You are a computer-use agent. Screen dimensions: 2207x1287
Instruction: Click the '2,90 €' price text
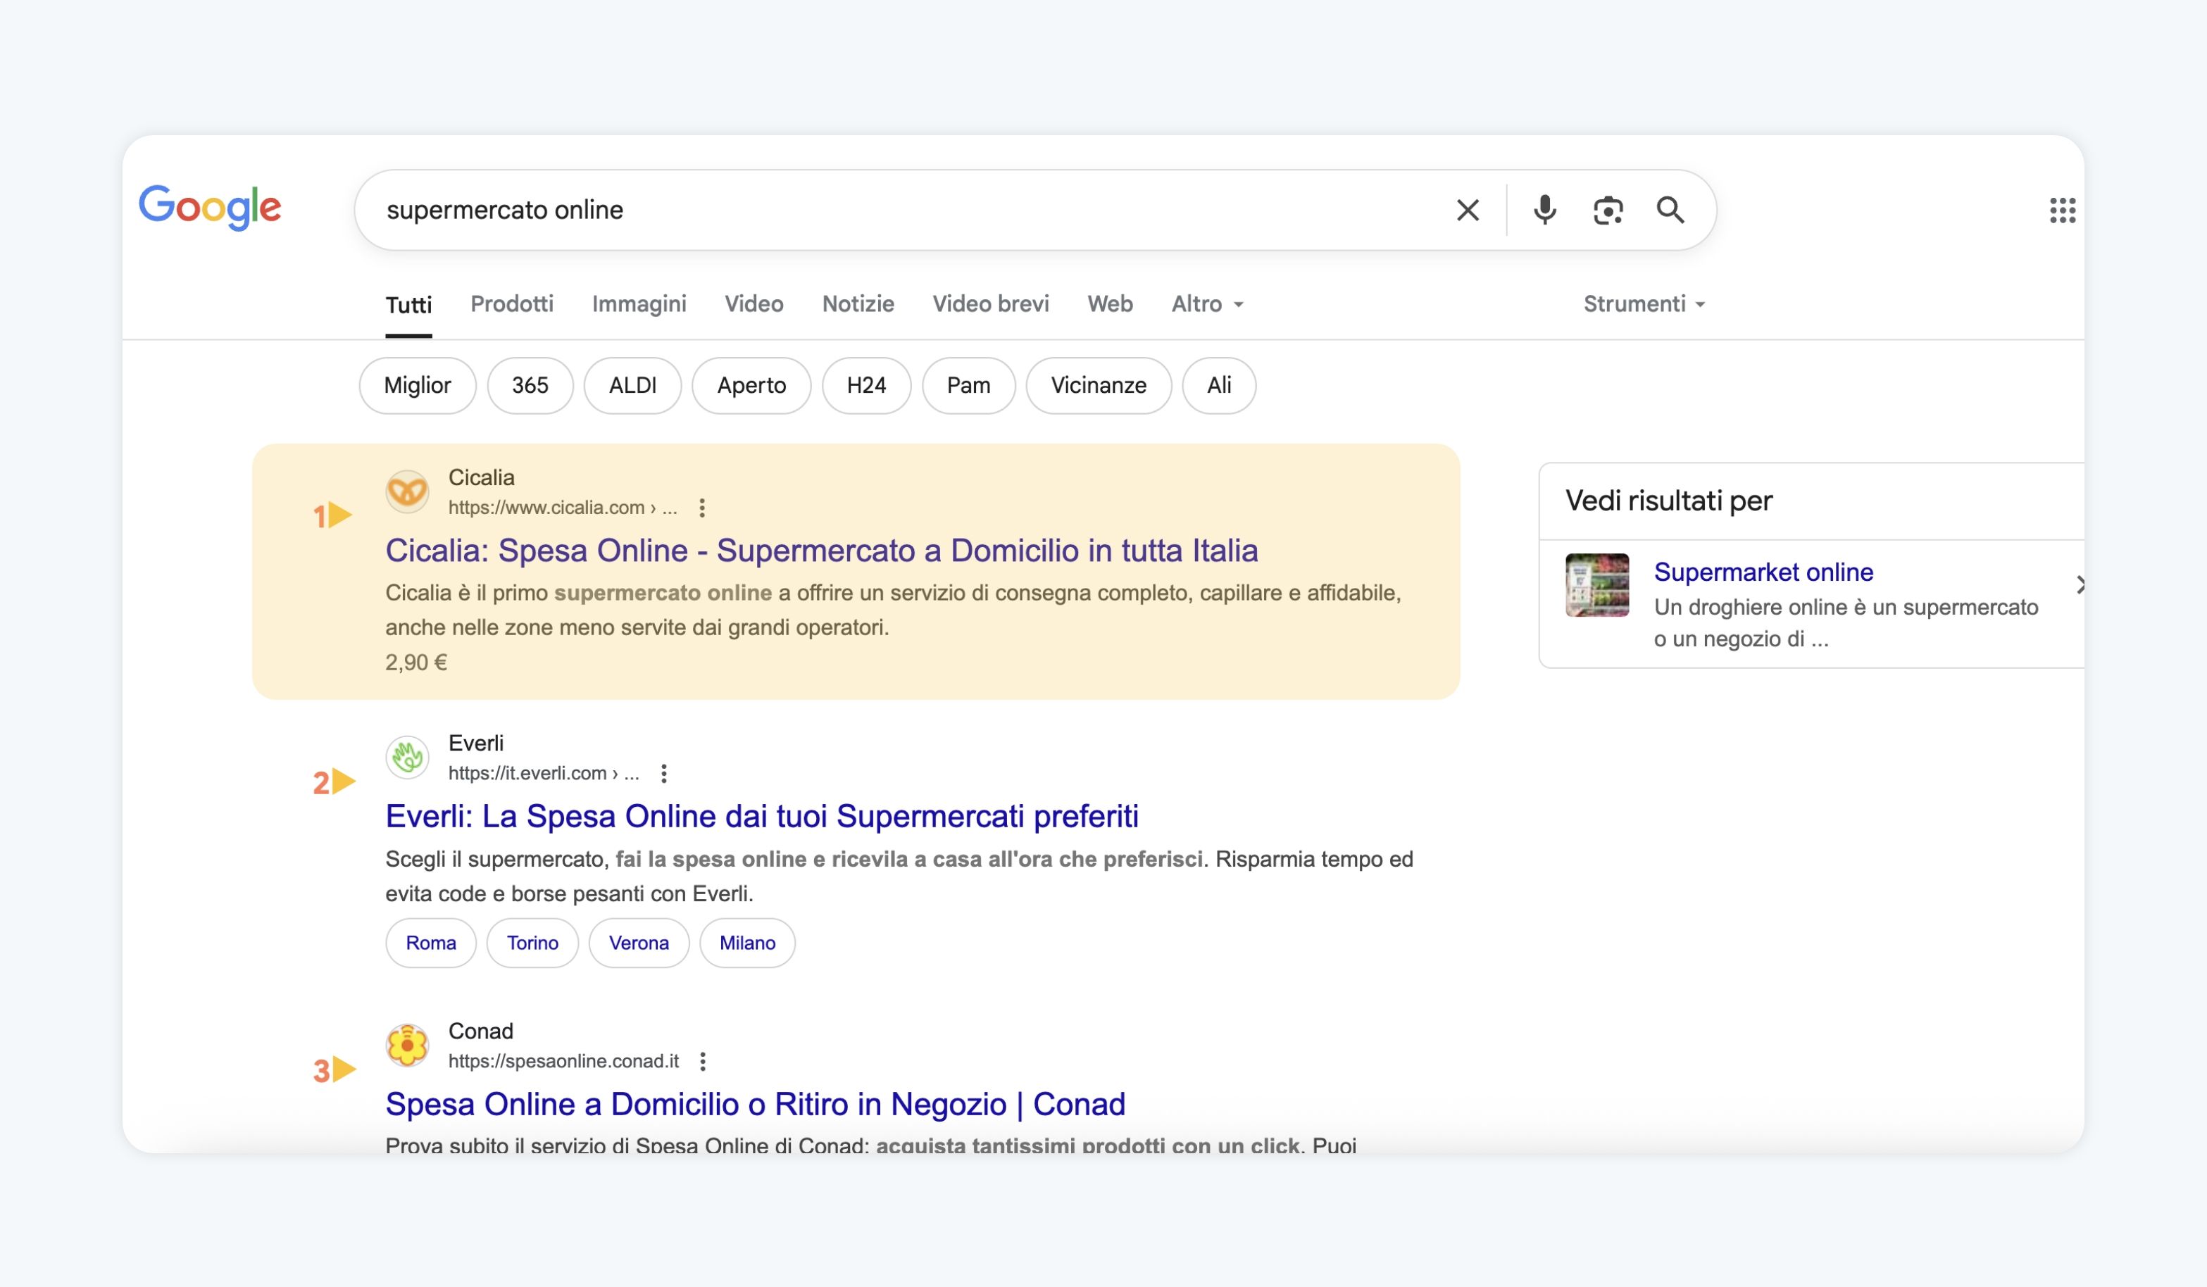tap(416, 663)
